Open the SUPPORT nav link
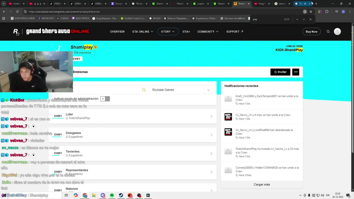The height and width of the screenshot is (199, 354). click(x=235, y=32)
